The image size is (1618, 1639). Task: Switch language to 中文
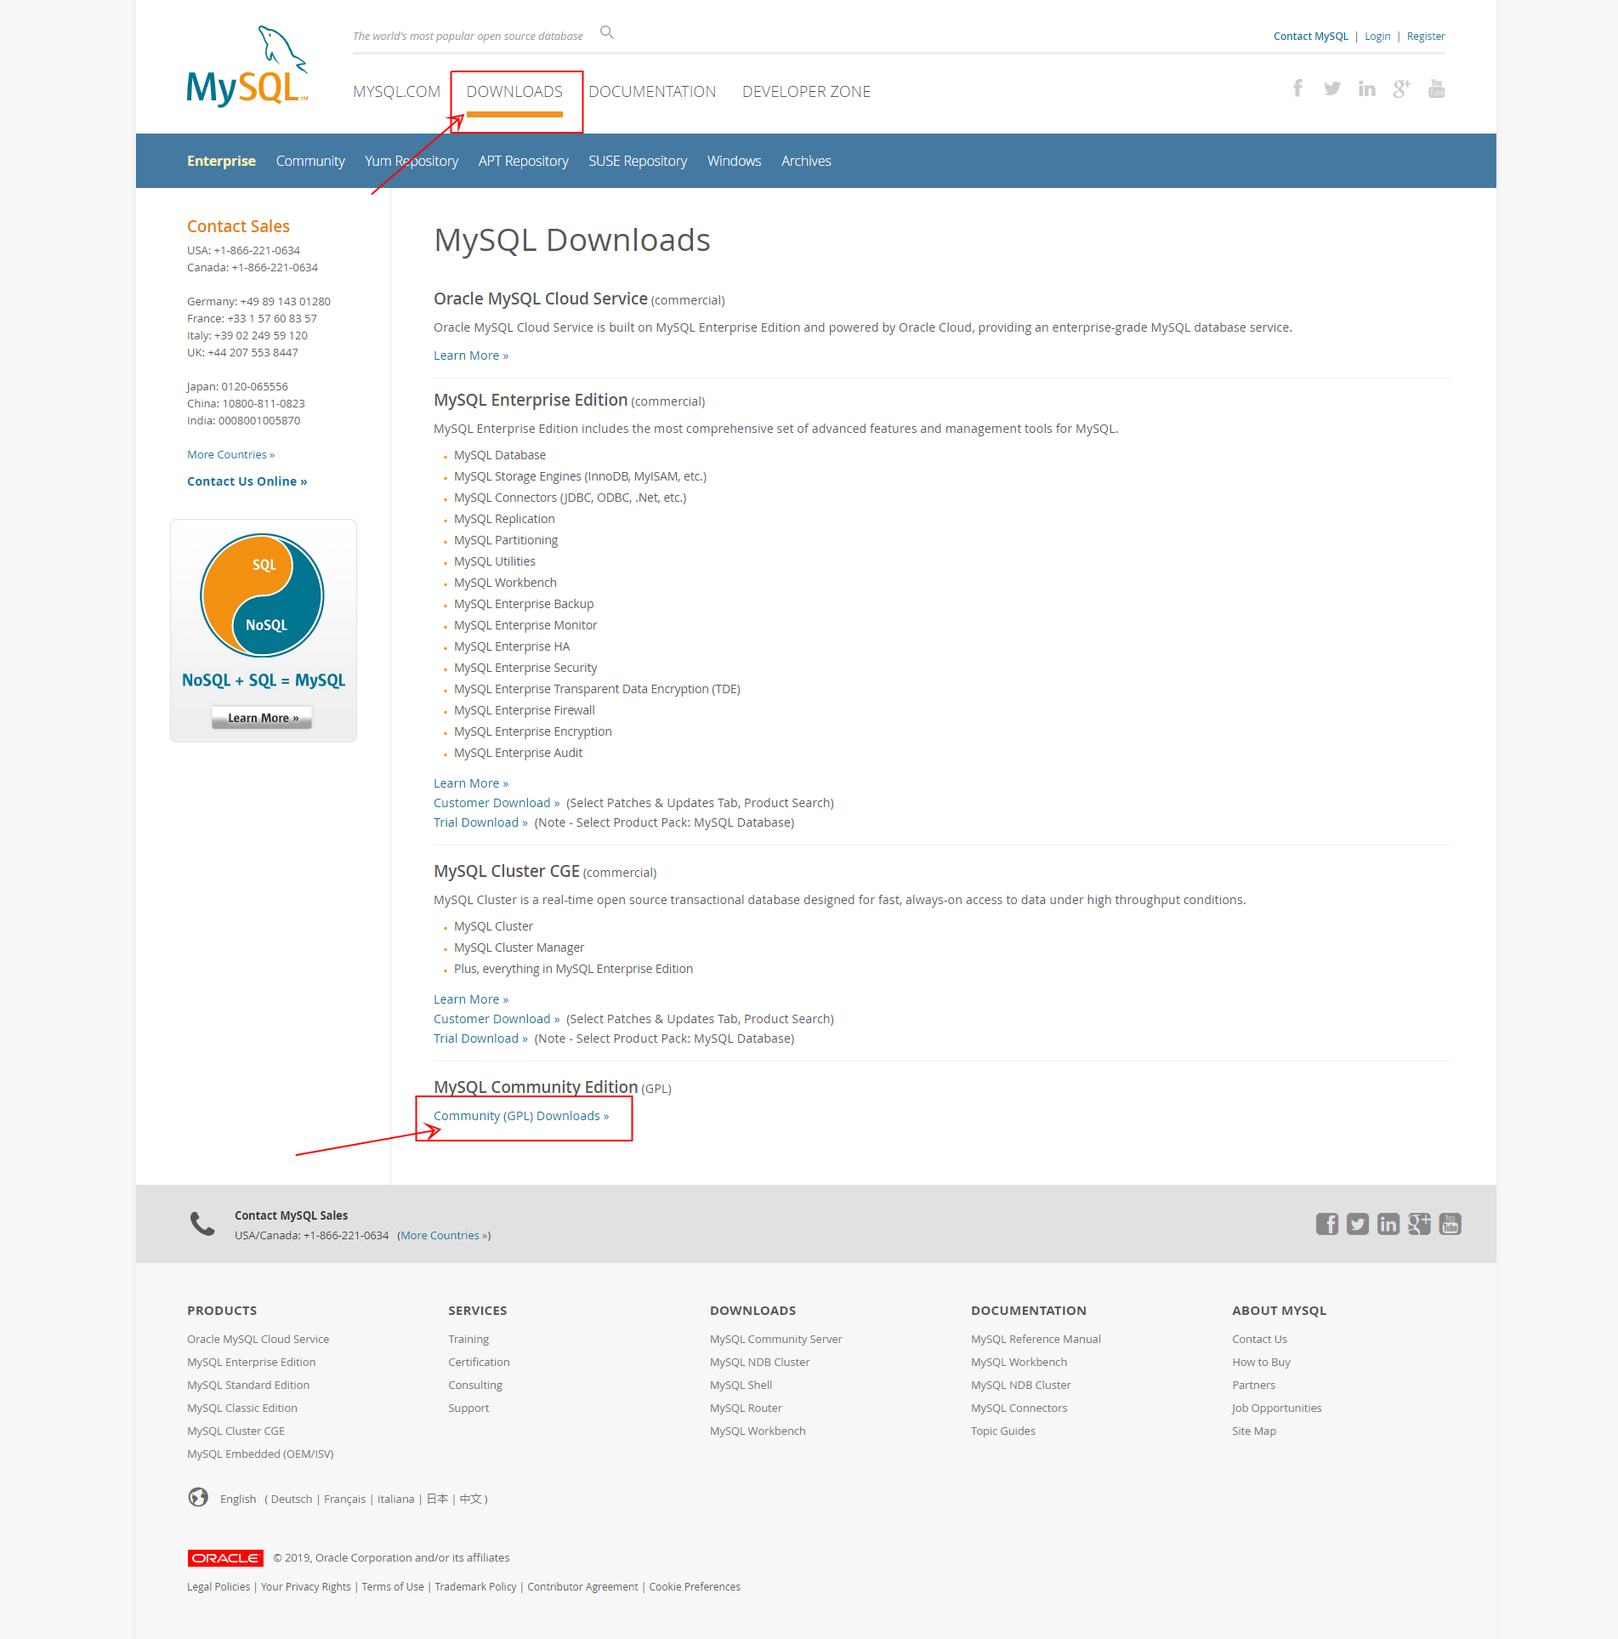(470, 1499)
